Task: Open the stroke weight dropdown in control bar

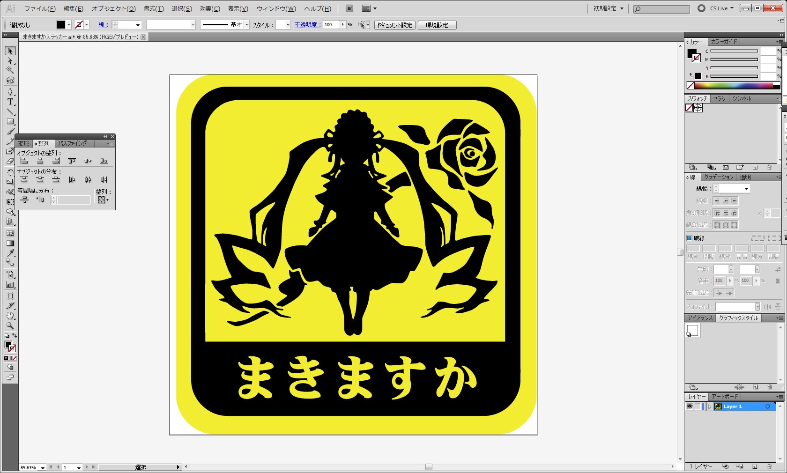Action: coord(137,25)
